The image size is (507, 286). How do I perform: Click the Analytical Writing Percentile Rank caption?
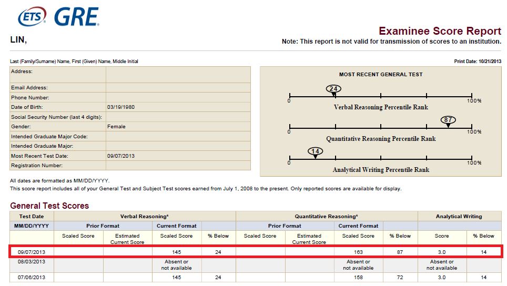[x=381, y=170]
